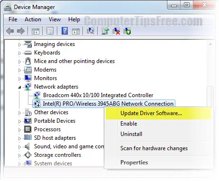This screenshot has width=219, height=181.
Task: Open the Help menu
Action: coord(74,19)
